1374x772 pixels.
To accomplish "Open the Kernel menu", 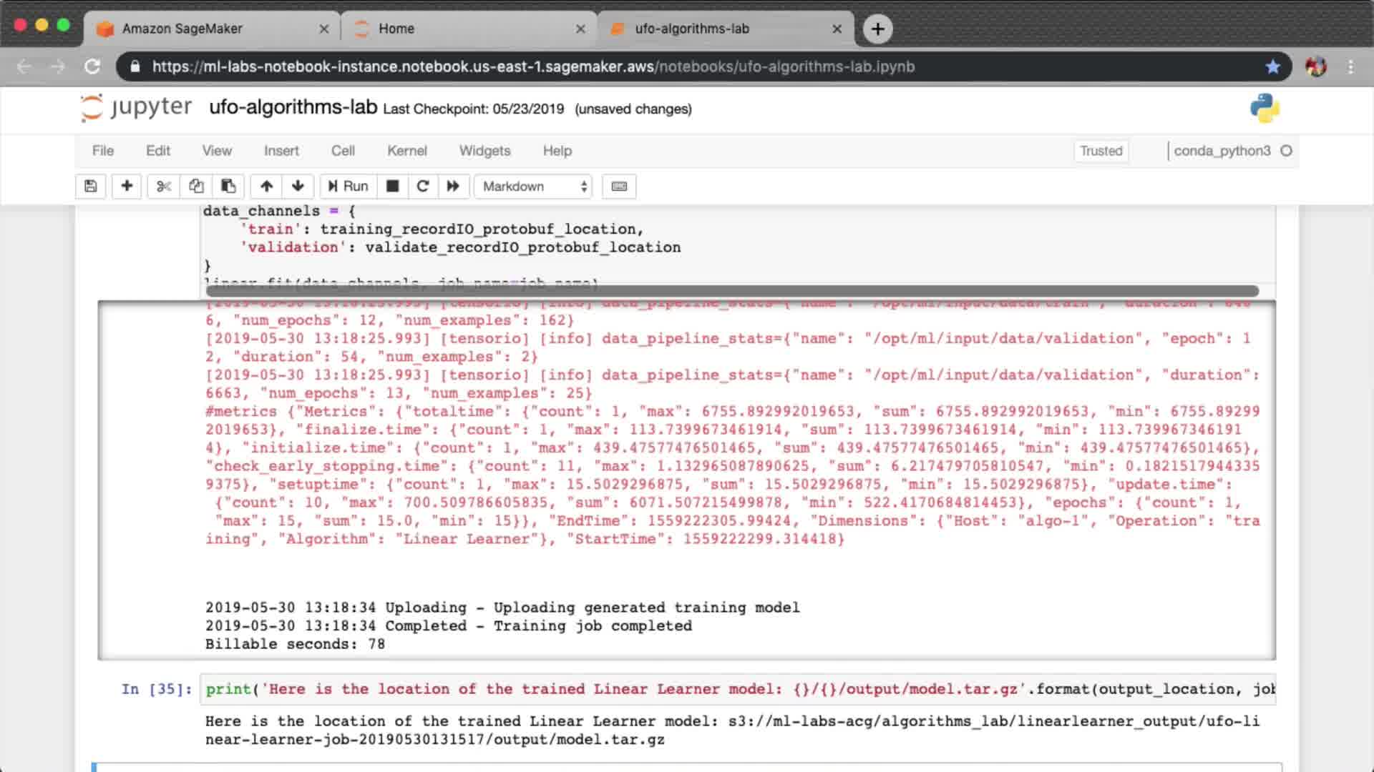I will (406, 151).
